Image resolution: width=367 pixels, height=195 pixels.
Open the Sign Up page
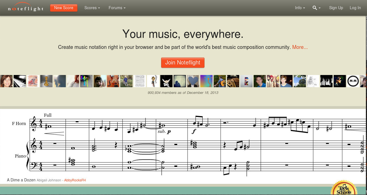pos(336,8)
